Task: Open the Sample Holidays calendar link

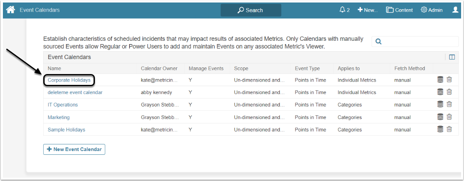Action: tap(67, 130)
